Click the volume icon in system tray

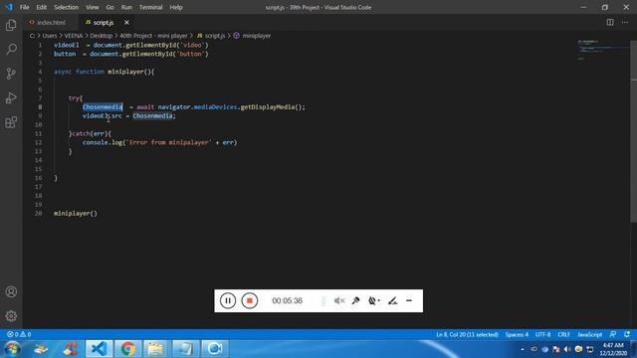[567, 349]
